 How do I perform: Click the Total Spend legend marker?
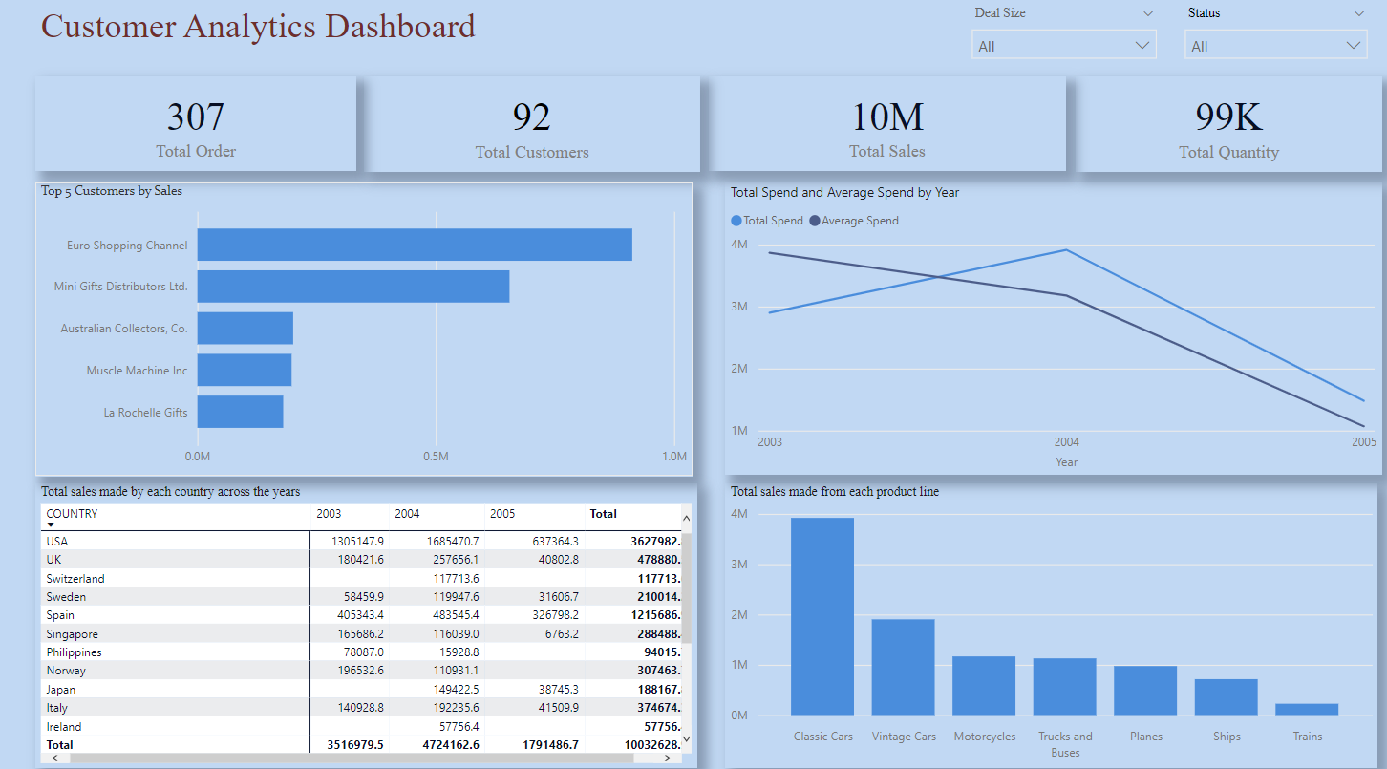pos(736,221)
